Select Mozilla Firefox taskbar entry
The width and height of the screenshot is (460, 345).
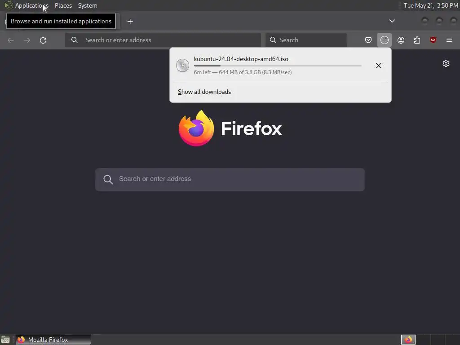53,340
